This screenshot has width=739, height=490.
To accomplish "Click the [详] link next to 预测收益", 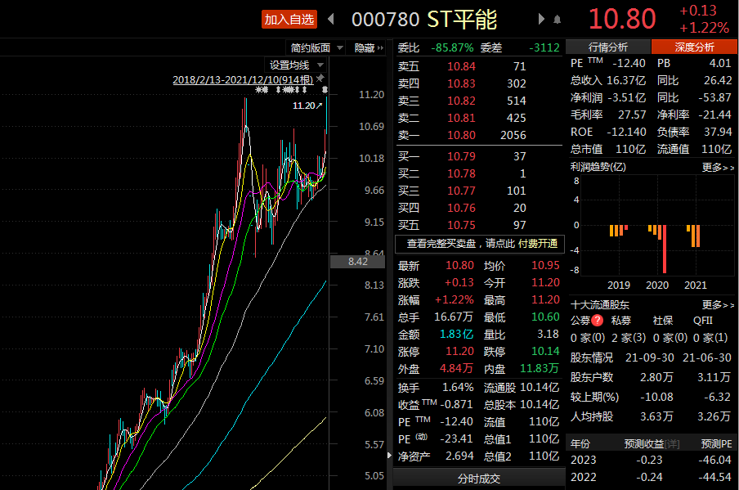I will 672,444.
